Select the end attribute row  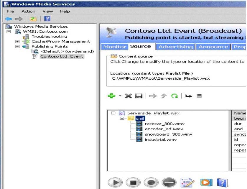point(239,129)
